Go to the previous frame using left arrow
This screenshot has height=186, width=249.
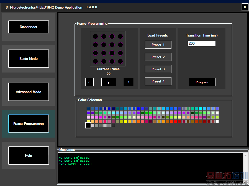(x=89, y=82)
